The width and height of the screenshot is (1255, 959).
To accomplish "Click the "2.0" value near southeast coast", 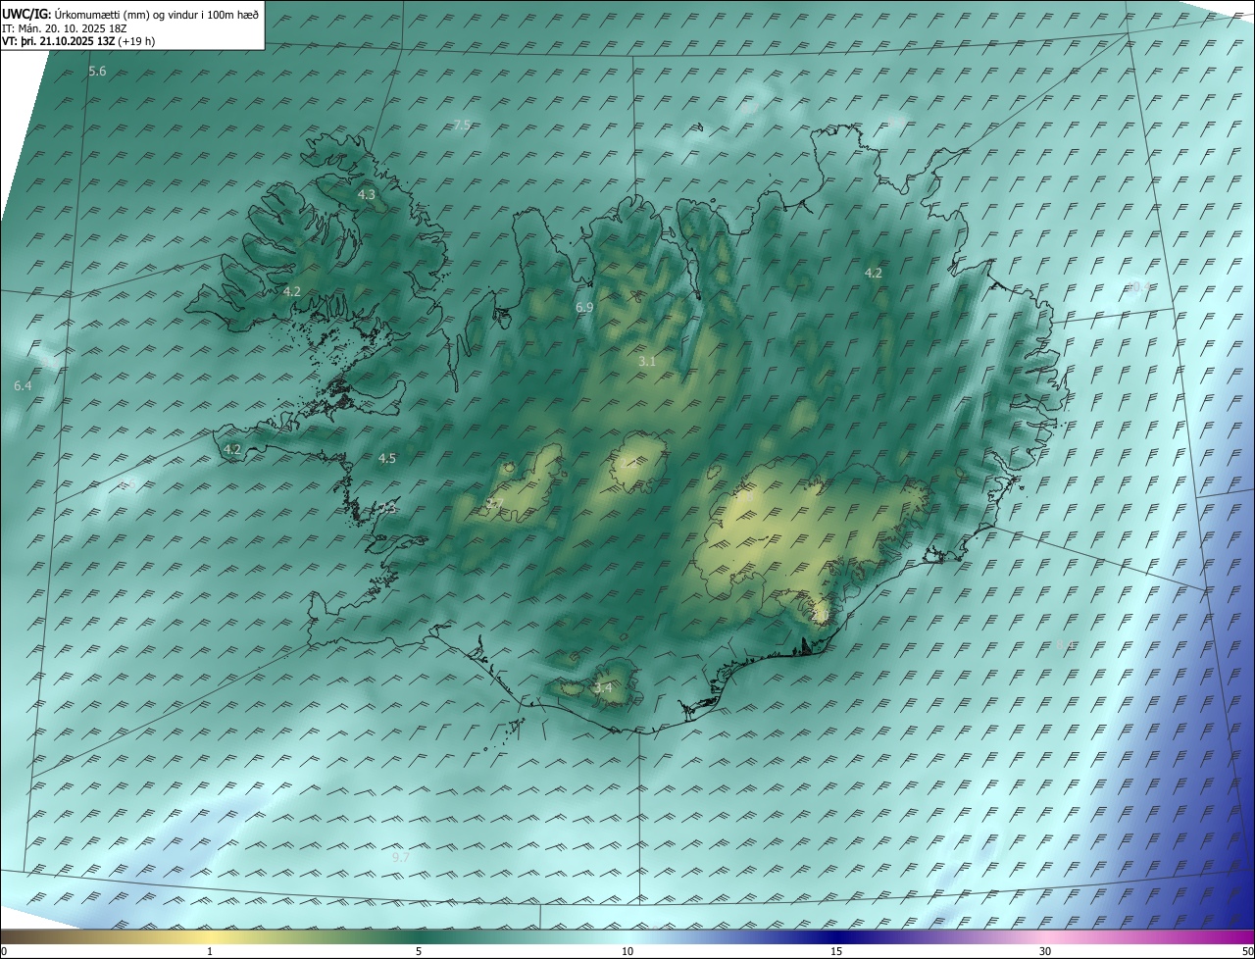I will click(x=820, y=615).
